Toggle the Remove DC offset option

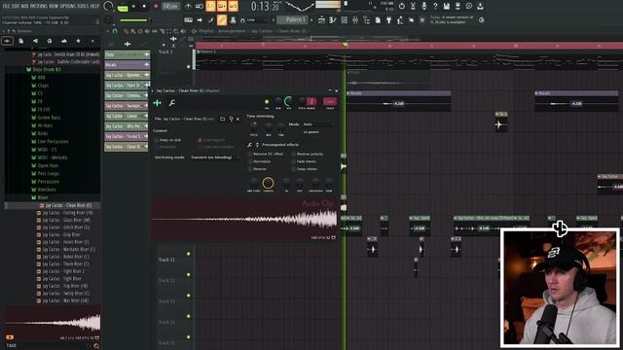pyautogui.click(x=266, y=154)
